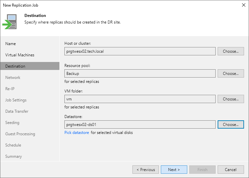This screenshot has height=178, width=249.
Task: Choose a host or cluster
Action: (231, 51)
